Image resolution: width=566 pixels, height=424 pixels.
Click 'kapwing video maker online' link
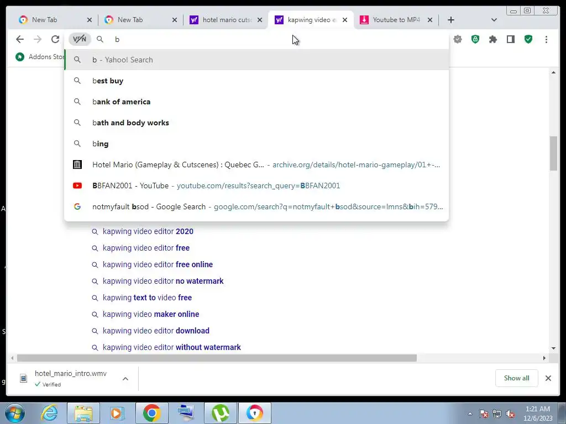pos(151,314)
